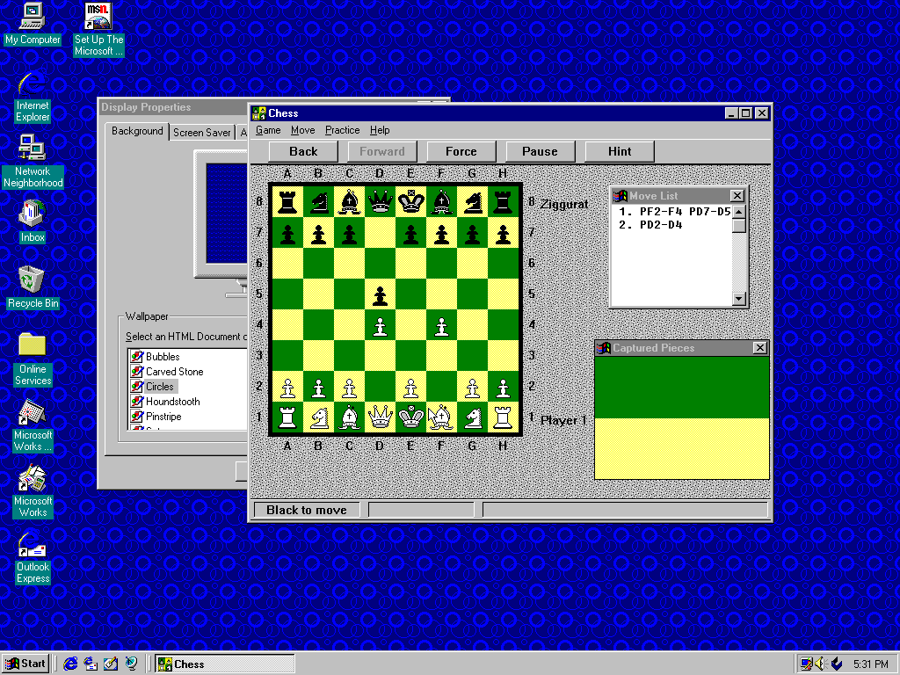Screen dimensions: 900x675
Task: Select the white king on E1
Action: pos(411,417)
